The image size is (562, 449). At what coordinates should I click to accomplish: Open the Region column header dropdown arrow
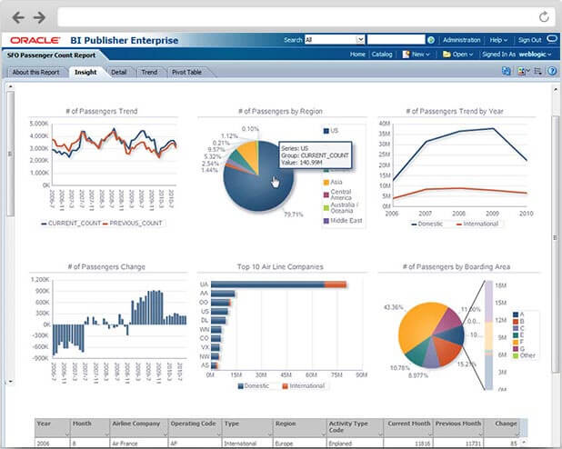[324, 435]
